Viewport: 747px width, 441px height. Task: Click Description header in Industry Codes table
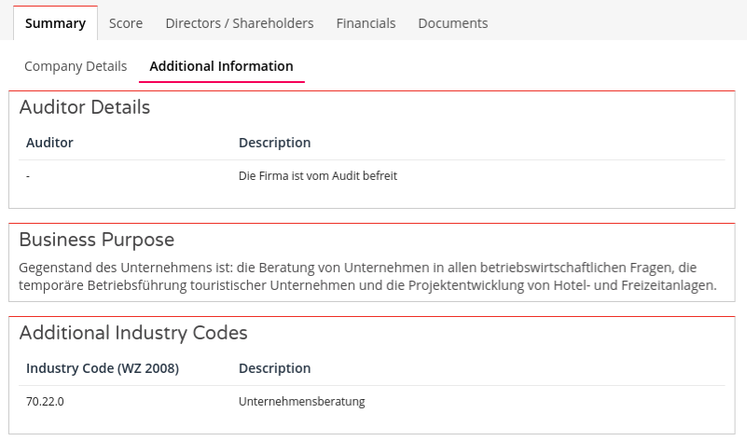pyautogui.click(x=274, y=368)
